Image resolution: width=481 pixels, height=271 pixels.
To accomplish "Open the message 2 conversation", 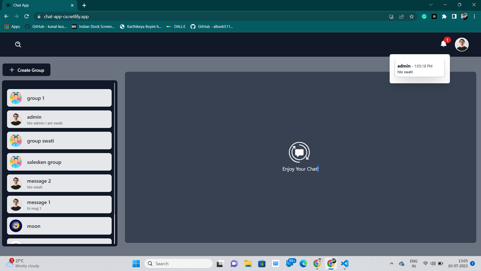I will [59, 183].
